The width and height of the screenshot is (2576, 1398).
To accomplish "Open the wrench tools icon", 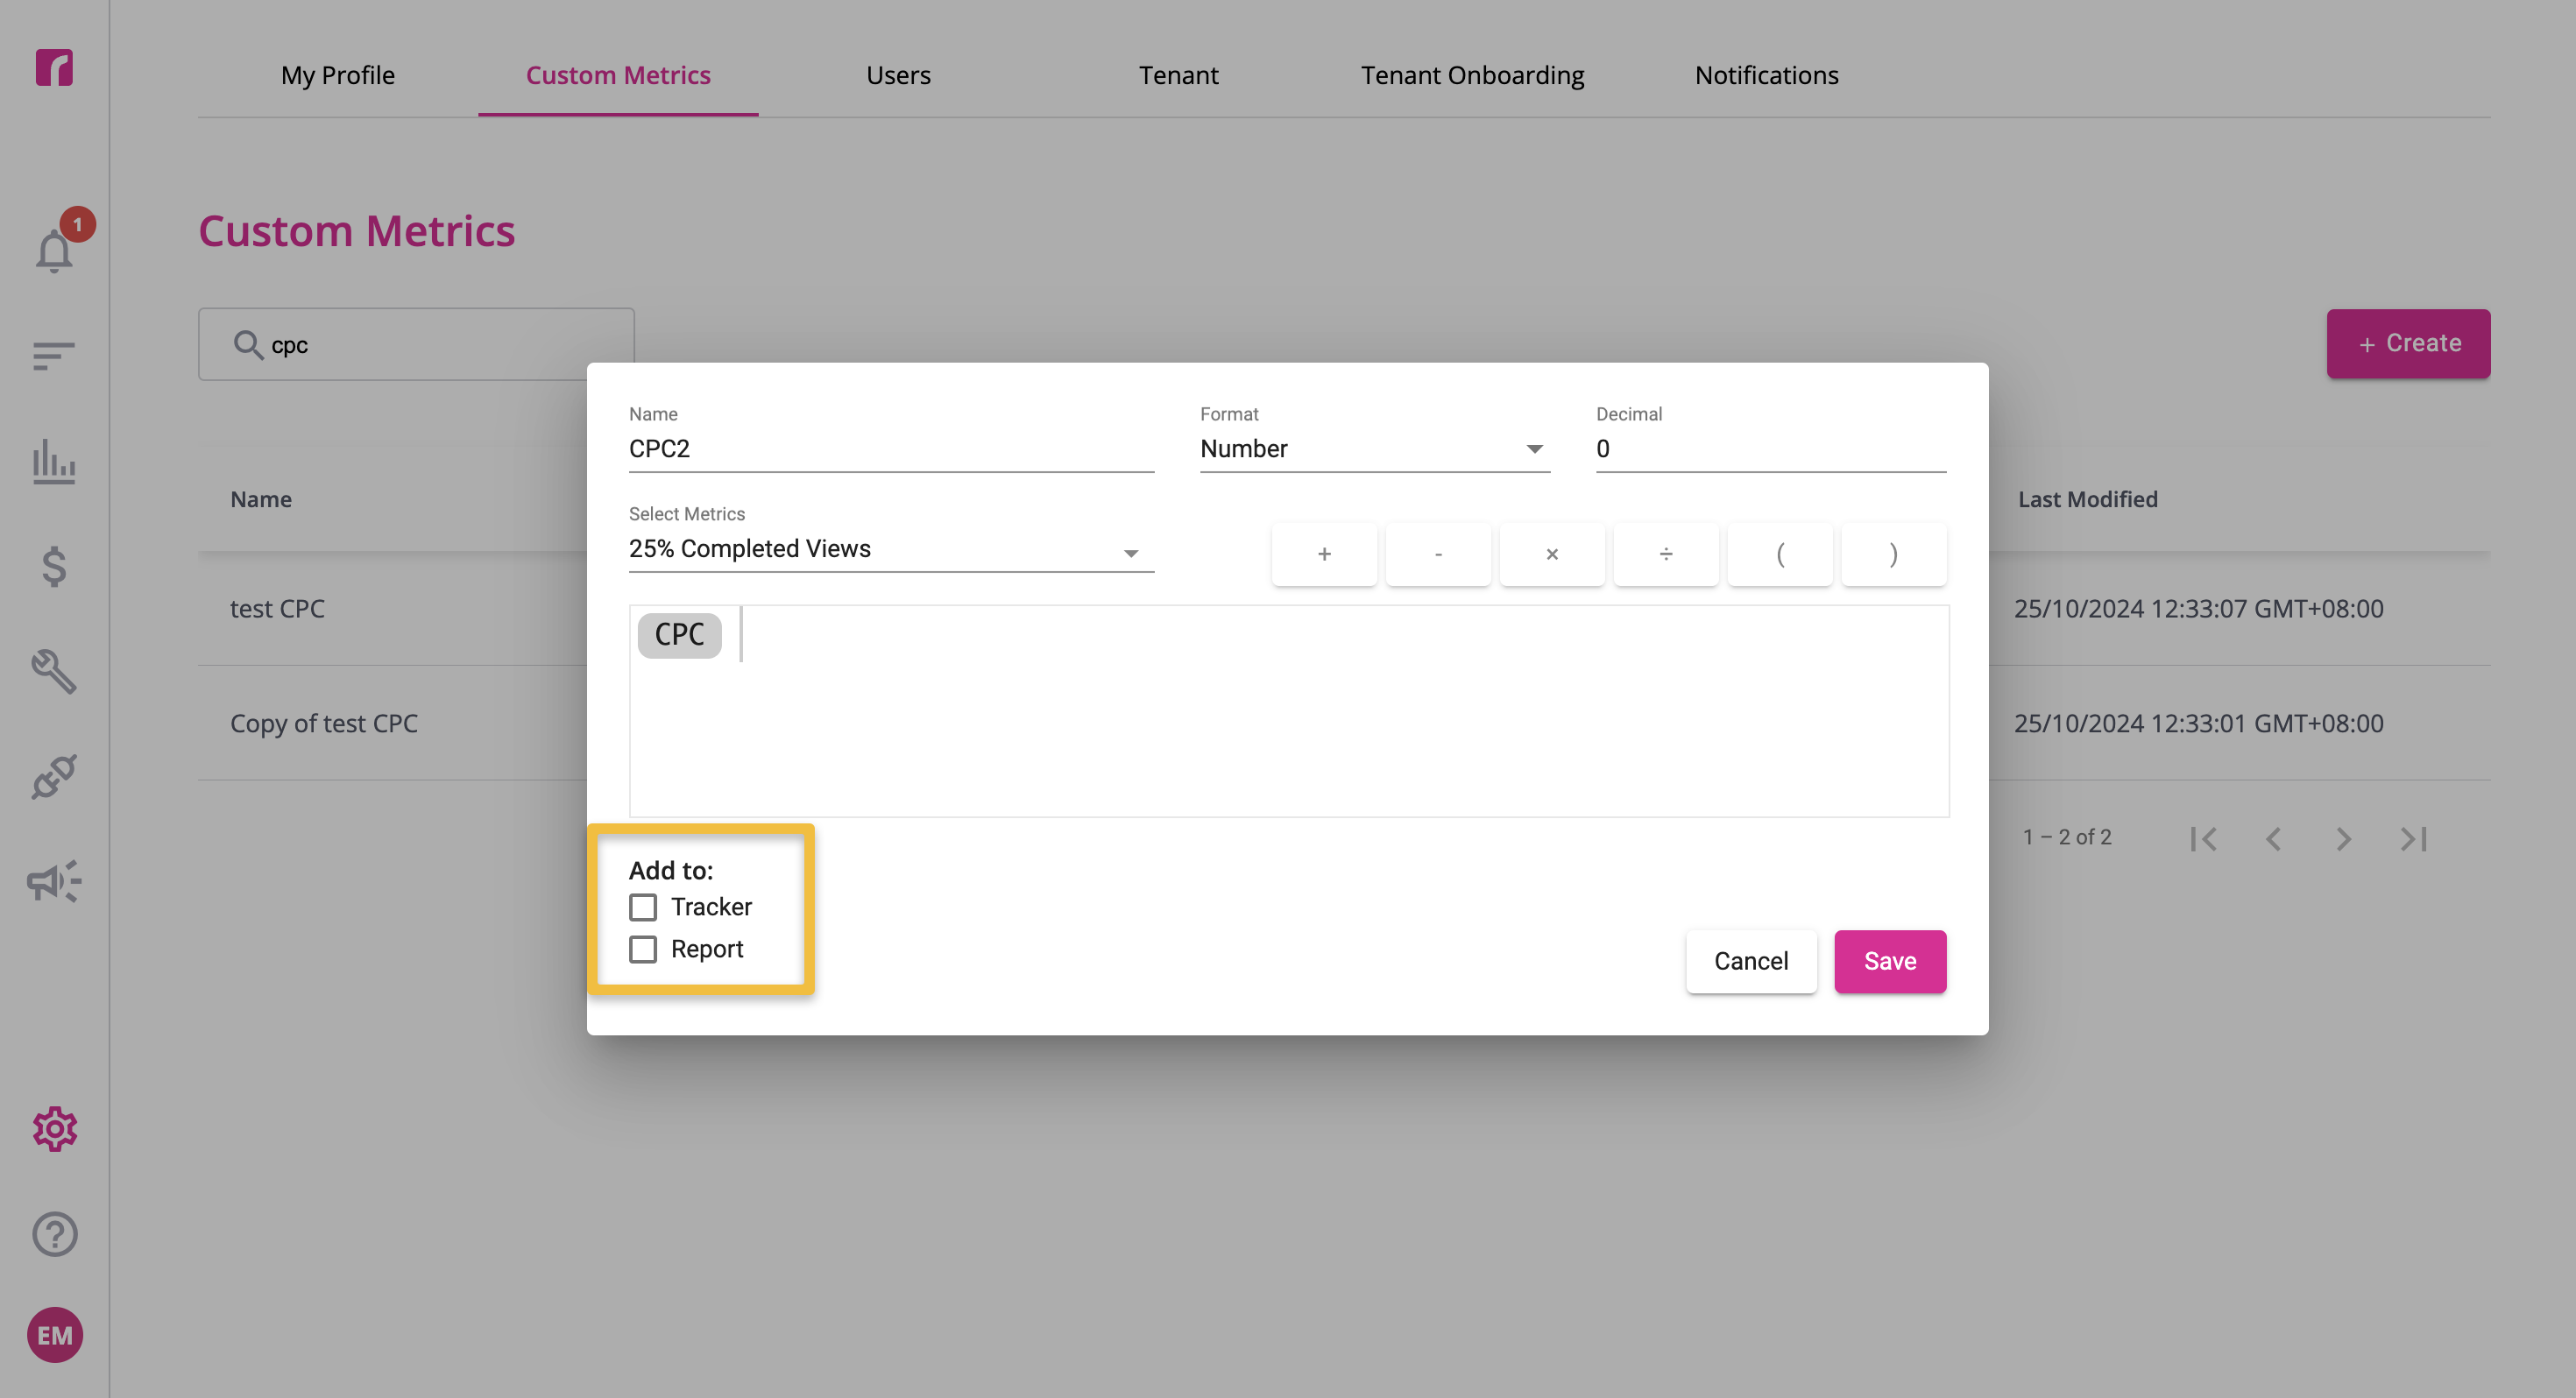I will (x=54, y=671).
